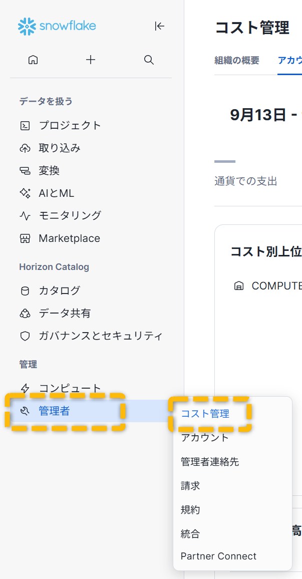Choose Partner Connect in flyout menu
This screenshot has height=579, width=302.
tap(218, 556)
